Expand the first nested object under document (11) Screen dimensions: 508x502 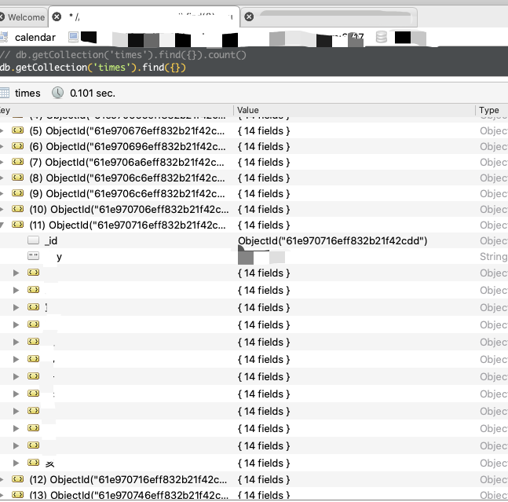[x=16, y=273]
